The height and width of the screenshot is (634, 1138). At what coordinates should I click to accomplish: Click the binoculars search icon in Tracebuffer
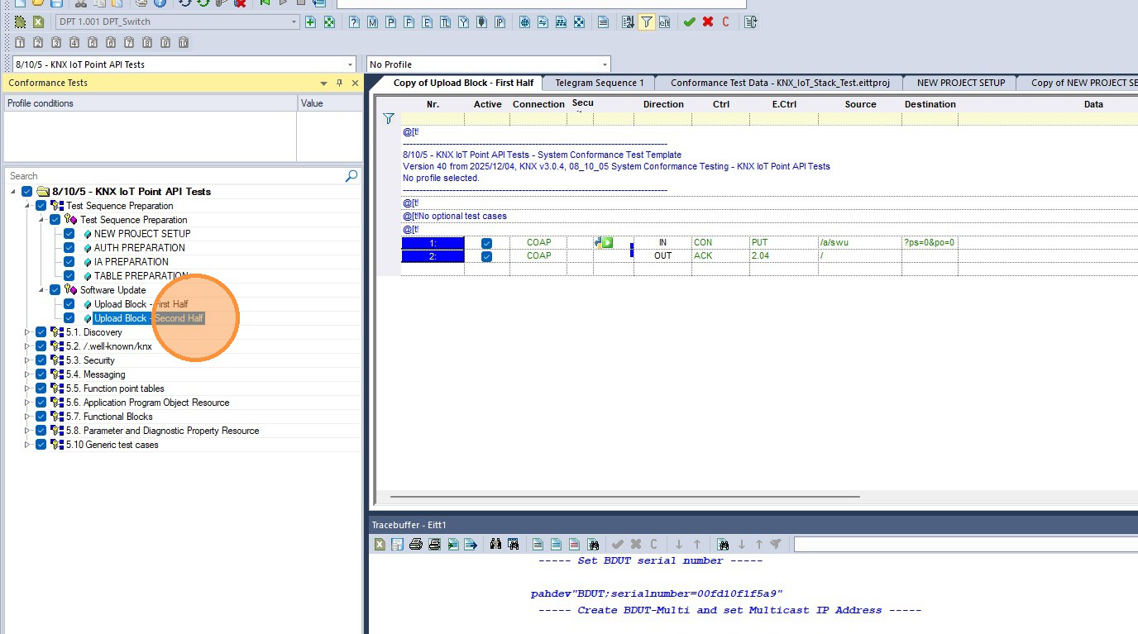[x=495, y=544]
